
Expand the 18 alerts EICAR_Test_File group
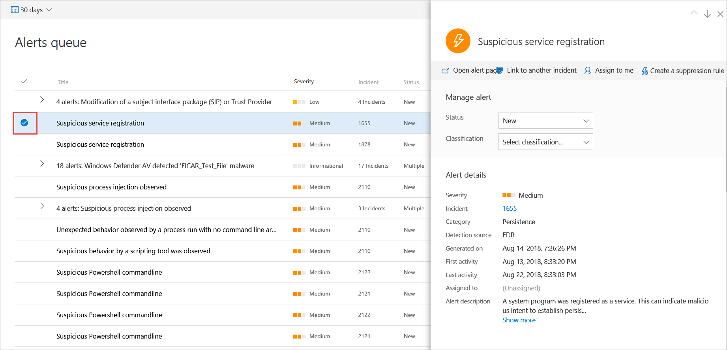(x=42, y=164)
